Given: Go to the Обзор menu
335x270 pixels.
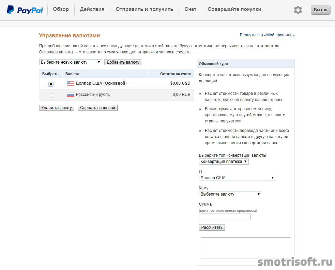Looking at the screenshot, I should pyautogui.click(x=61, y=10).
